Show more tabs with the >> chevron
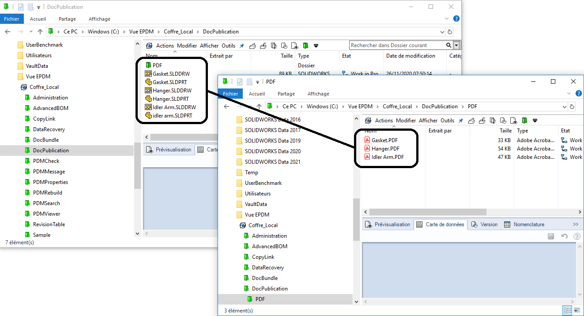The width and height of the screenshot is (584, 316). [x=576, y=224]
